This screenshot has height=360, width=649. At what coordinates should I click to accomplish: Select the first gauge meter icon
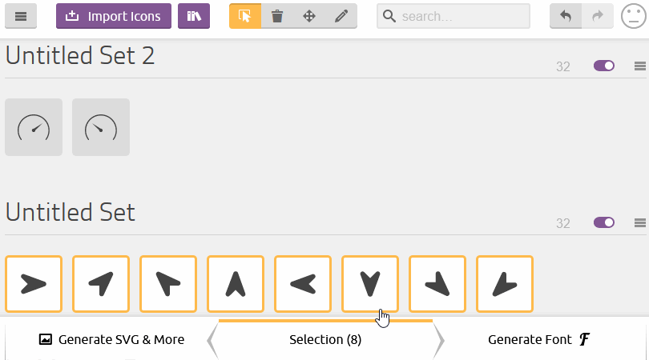(x=34, y=127)
